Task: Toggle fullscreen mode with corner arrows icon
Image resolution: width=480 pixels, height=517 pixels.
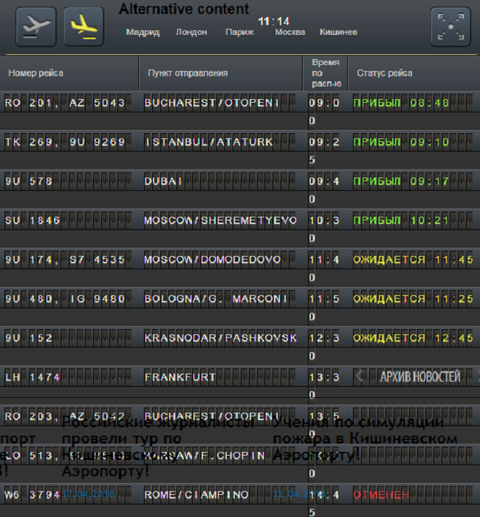Action: pyautogui.click(x=450, y=27)
